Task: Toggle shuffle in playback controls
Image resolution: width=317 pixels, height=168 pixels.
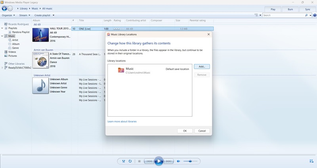Action: 124,161
